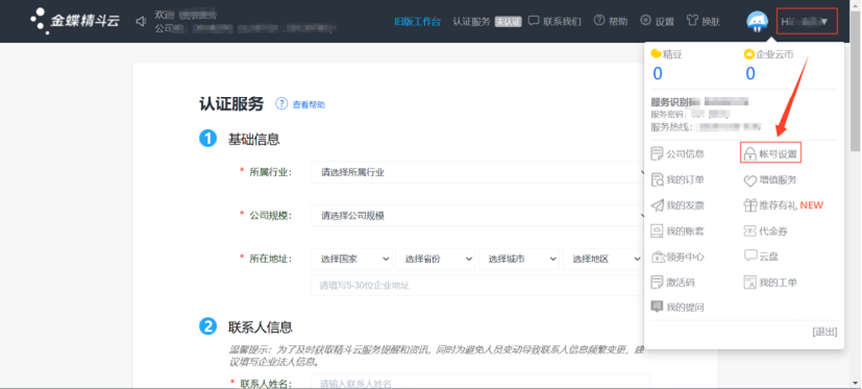The image size is (862, 389).
Task: Click the 精豆 balance value 0
Action: pyautogui.click(x=657, y=73)
